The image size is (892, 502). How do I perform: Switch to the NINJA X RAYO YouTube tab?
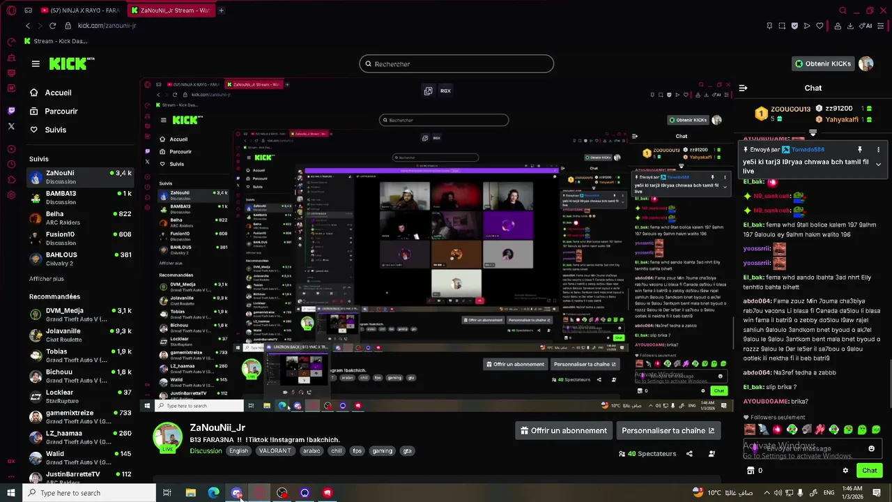click(80, 10)
